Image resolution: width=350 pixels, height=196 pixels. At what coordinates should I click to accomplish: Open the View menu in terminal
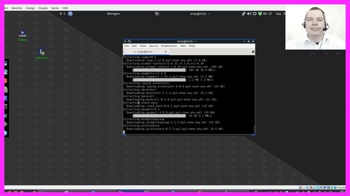click(143, 46)
